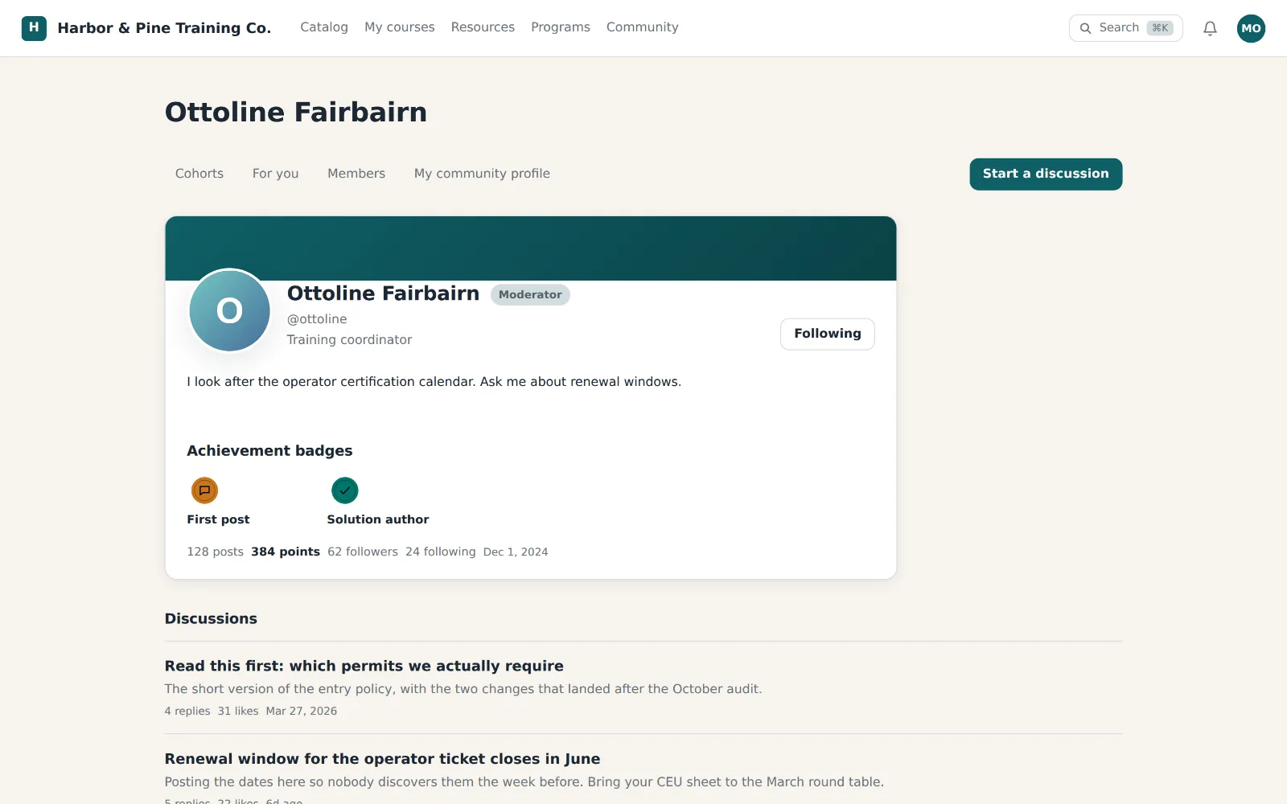This screenshot has width=1287, height=804.
Task: Click '62 followers' stat
Action: pyautogui.click(x=363, y=552)
